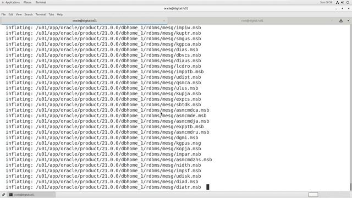Click the line ending with smgus.msb

click(103, 38)
